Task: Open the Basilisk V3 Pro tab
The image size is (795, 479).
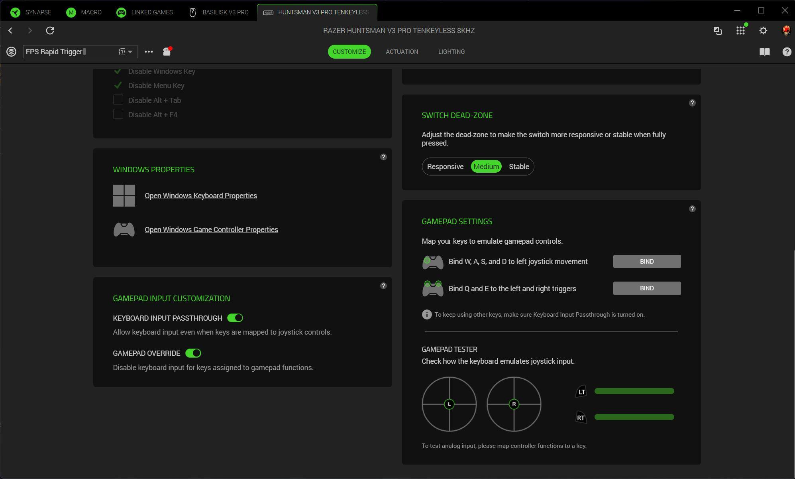Action: tap(219, 12)
